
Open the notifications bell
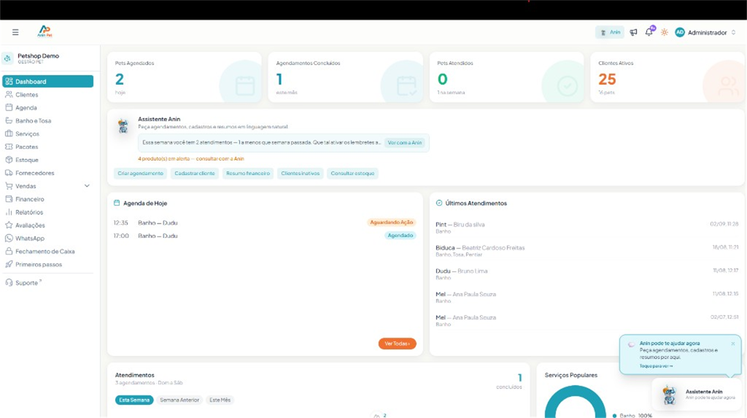tap(649, 32)
